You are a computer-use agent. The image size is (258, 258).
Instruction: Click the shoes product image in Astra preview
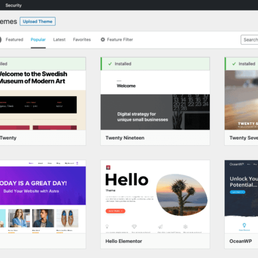pyautogui.click(x=67, y=218)
